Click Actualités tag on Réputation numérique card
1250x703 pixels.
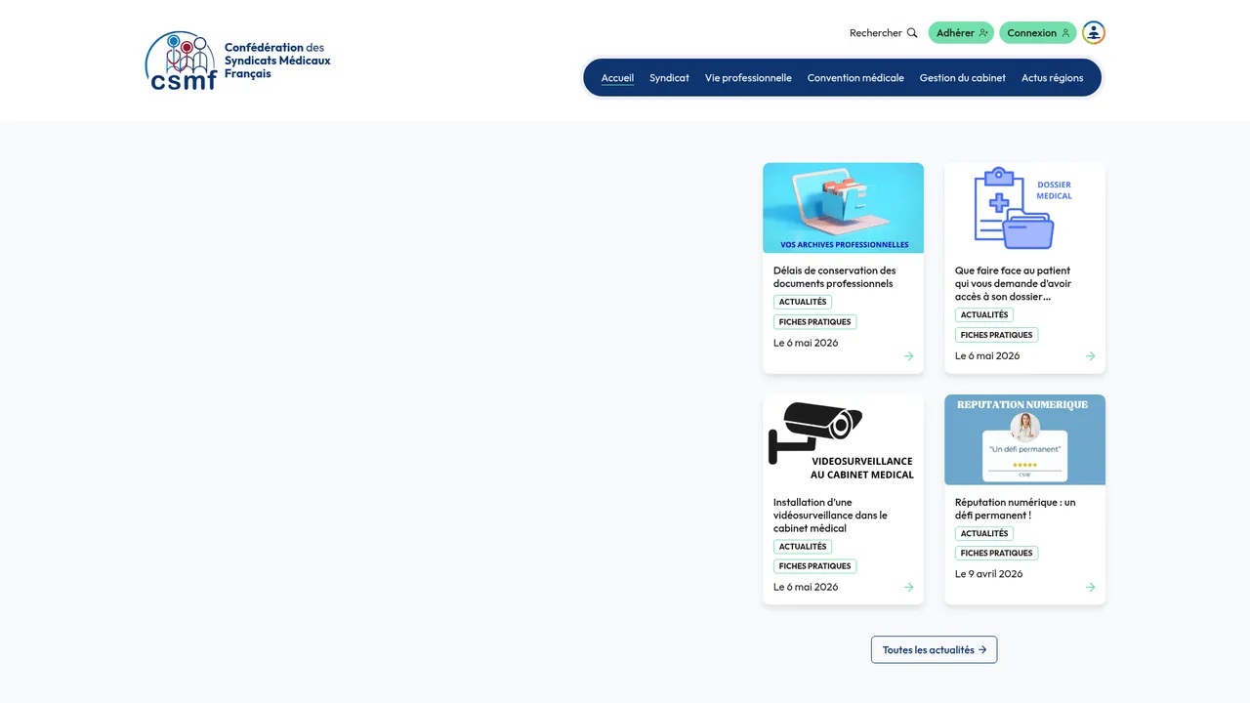(x=984, y=534)
